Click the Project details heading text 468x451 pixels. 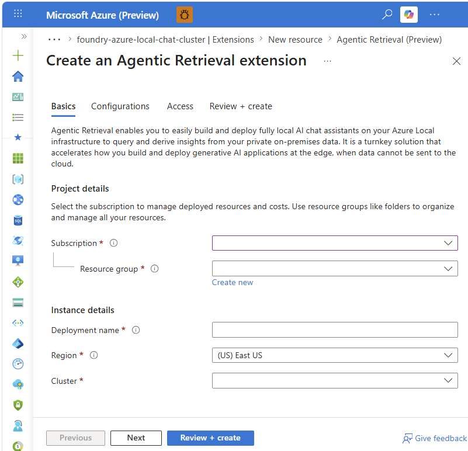80,189
